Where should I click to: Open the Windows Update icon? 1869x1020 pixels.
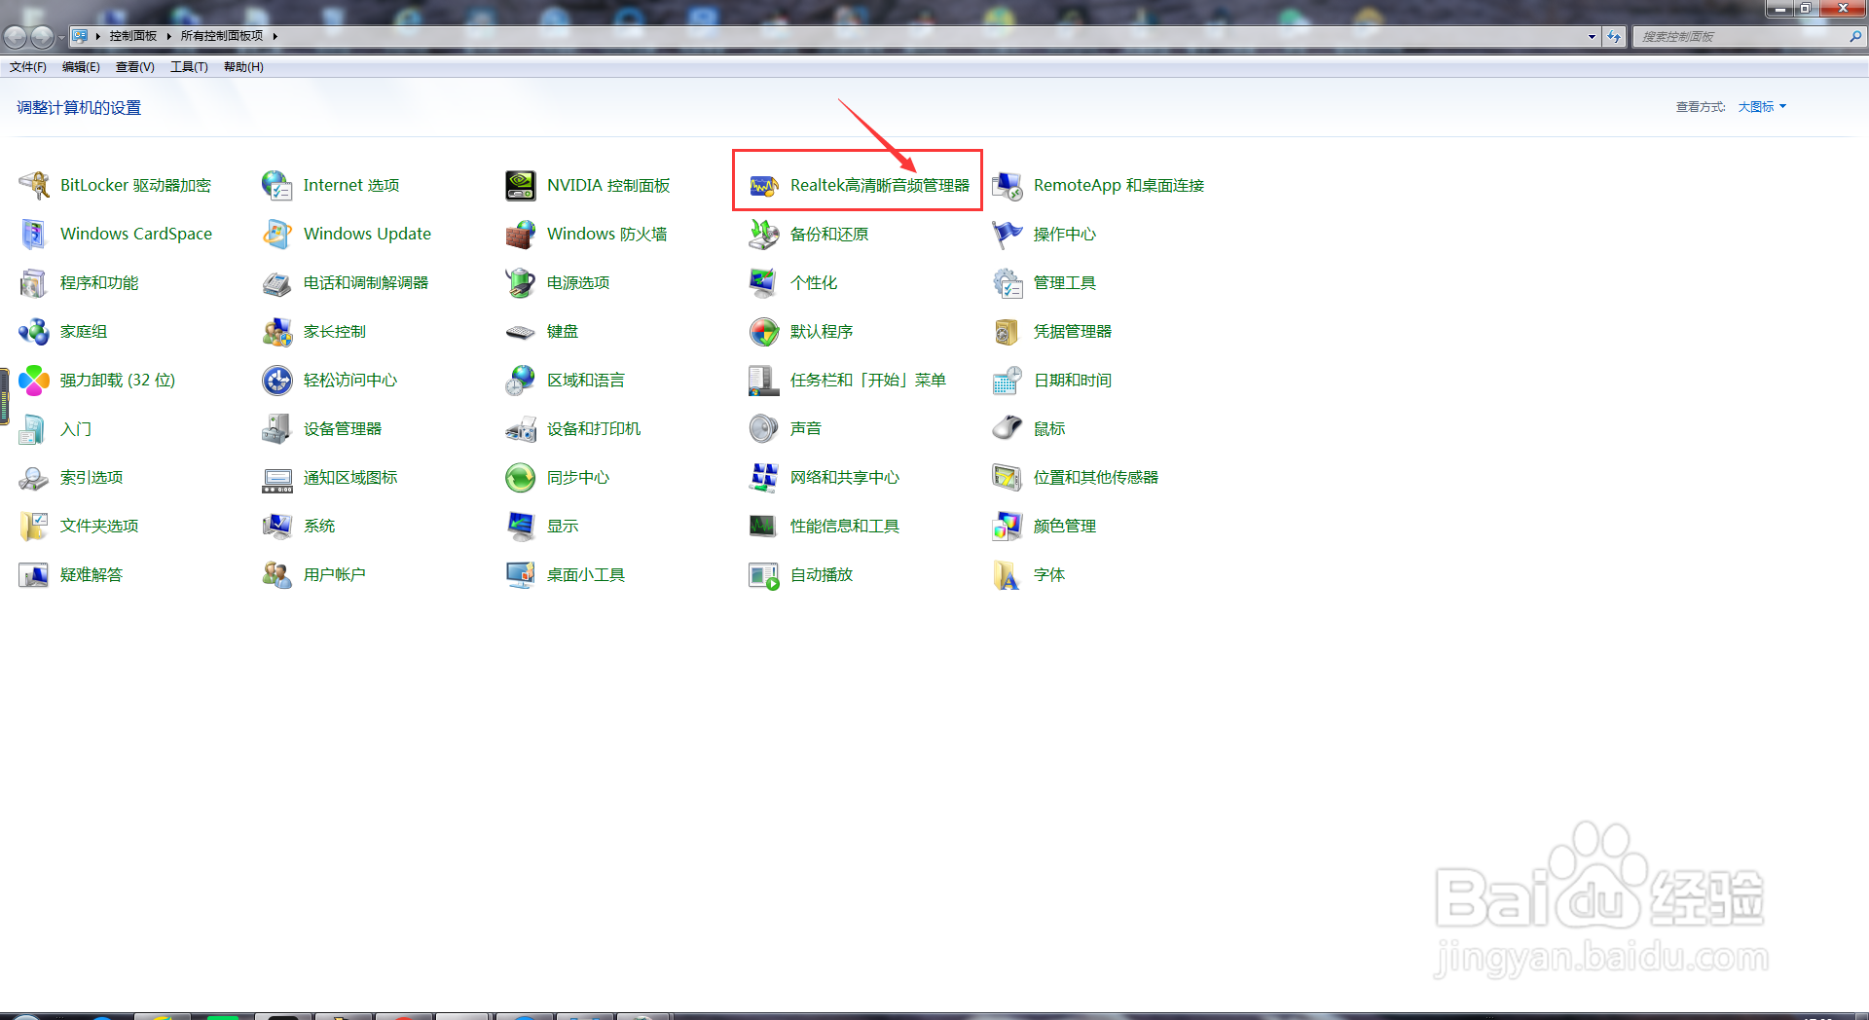(277, 234)
